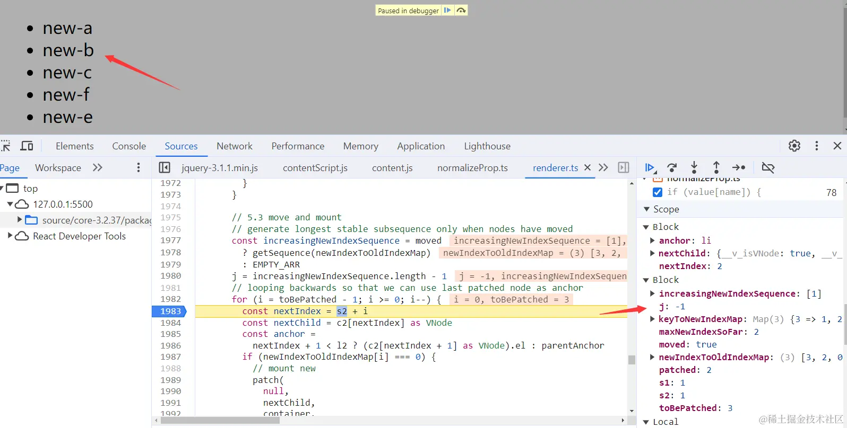
Task: Click the code editor horizontal scrollbar thumb
Action: click(x=220, y=421)
